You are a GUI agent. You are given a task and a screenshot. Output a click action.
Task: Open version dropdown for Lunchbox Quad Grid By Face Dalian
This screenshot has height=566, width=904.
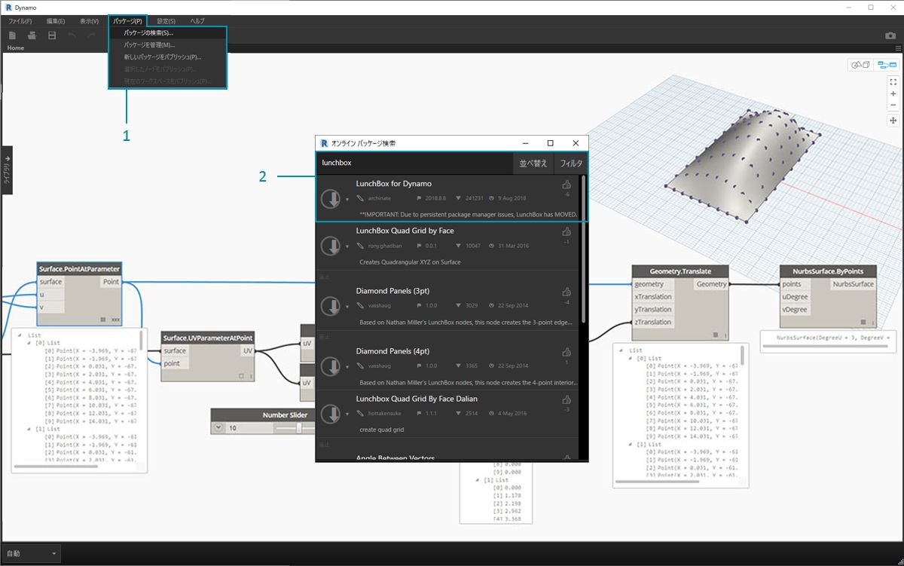347,415
